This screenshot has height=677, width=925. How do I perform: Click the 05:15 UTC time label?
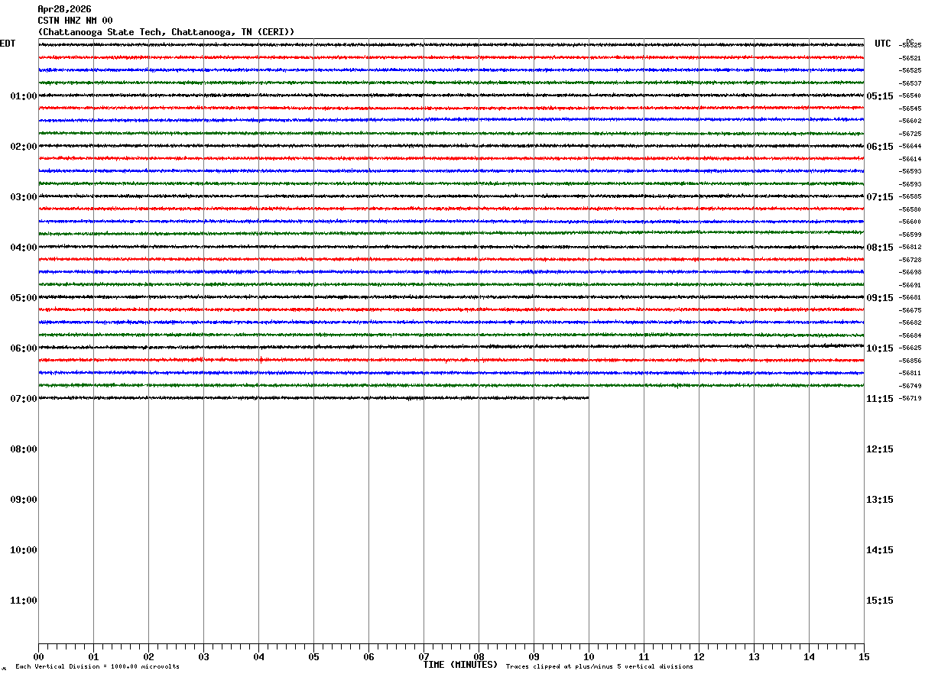coord(880,96)
